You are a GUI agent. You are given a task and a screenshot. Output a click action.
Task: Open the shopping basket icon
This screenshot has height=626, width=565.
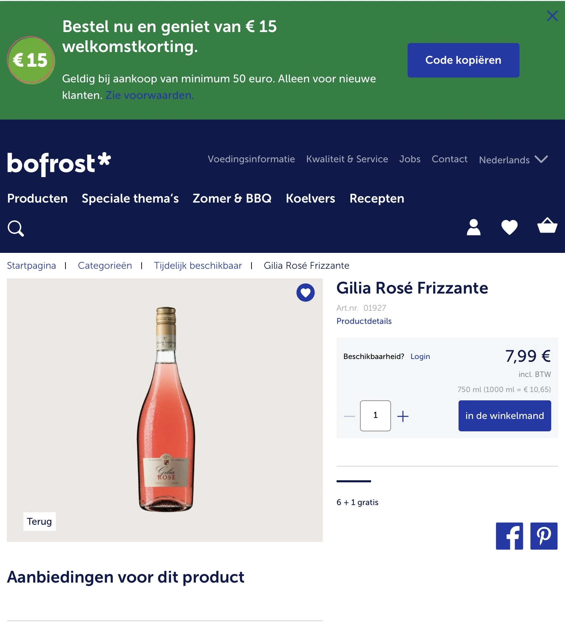click(547, 226)
